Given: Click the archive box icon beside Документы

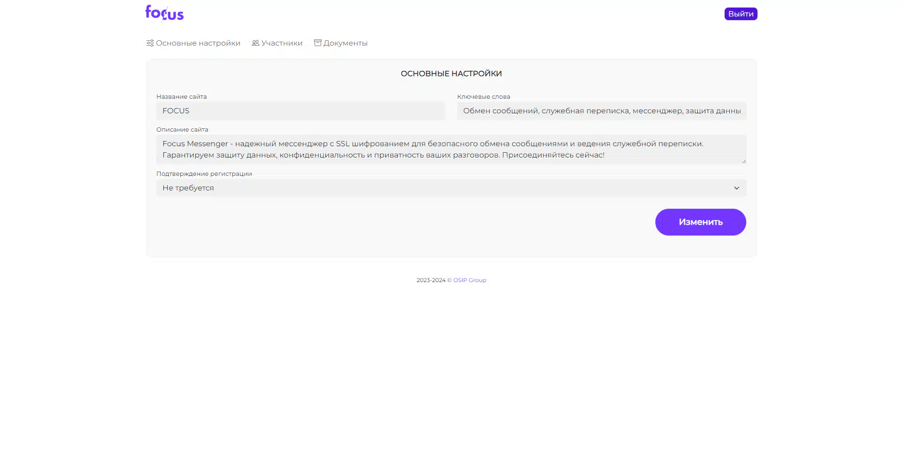Looking at the screenshot, I should pyautogui.click(x=318, y=43).
